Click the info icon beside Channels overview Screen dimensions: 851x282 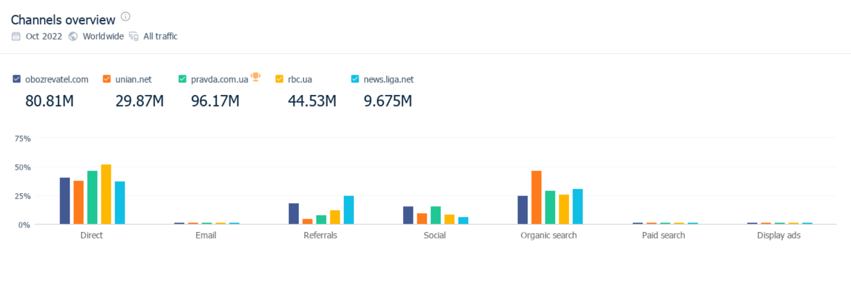pos(125,17)
